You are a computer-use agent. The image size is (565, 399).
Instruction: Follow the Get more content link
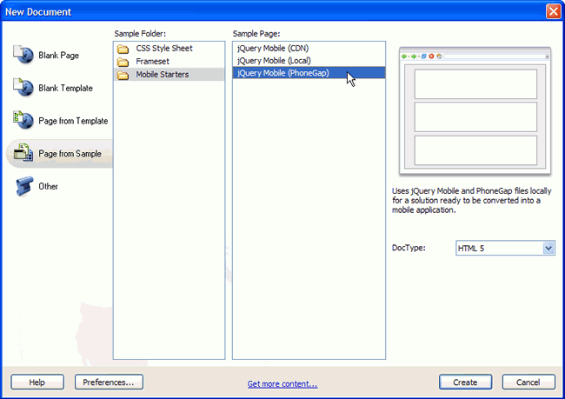[282, 384]
